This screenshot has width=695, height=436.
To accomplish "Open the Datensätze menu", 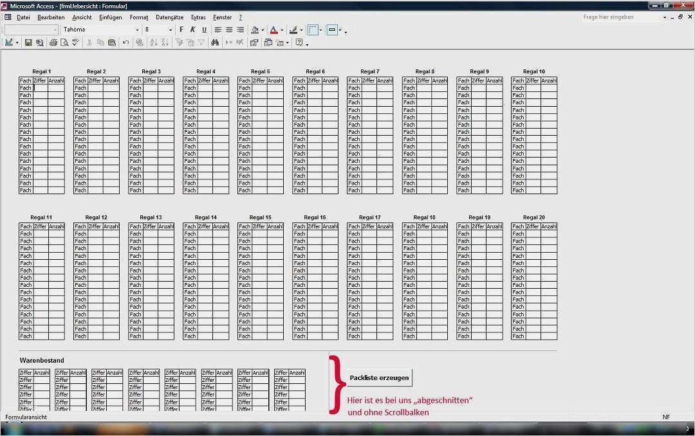I will 169,17.
